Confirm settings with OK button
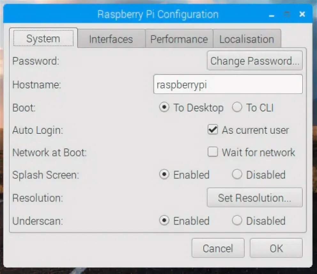The width and height of the screenshot is (317, 274). [x=276, y=248]
